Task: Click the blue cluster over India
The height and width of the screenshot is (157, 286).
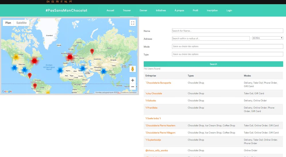Action: 104,71
